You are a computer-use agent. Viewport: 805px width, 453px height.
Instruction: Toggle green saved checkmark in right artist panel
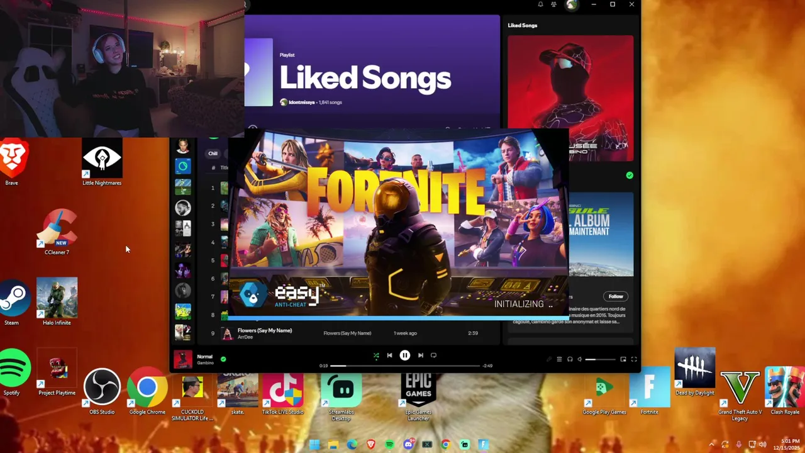point(630,176)
